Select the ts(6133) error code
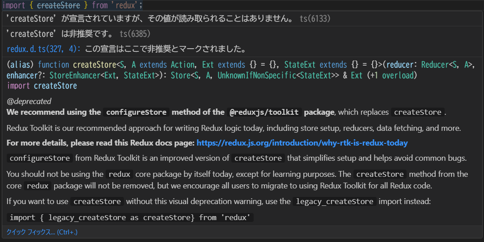The height and width of the screenshot is (242, 484). (x=315, y=19)
